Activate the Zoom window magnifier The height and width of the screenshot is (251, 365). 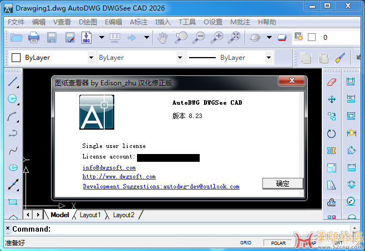point(181,38)
